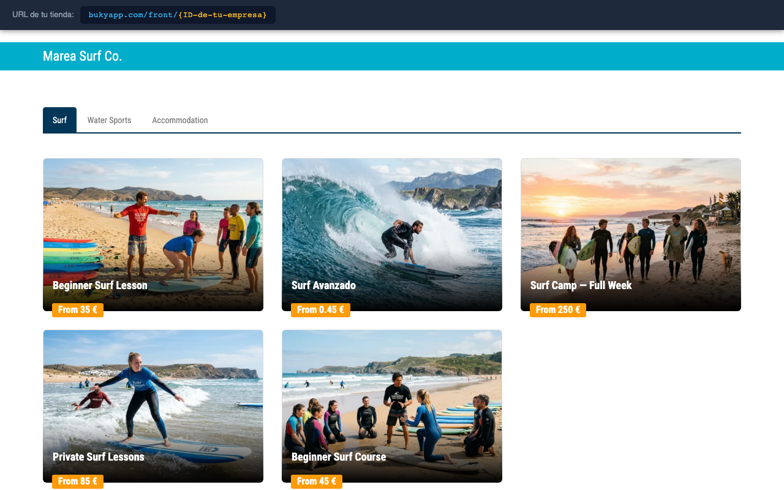Click the bukyapp.com store URL box

click(x=178, y=15)
